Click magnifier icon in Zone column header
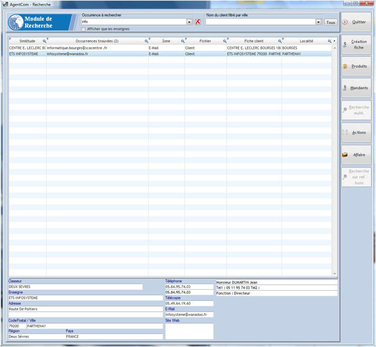376x347 pixels. 183,41
